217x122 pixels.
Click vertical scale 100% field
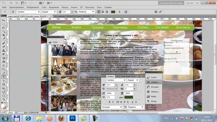[x=110, y=94]
